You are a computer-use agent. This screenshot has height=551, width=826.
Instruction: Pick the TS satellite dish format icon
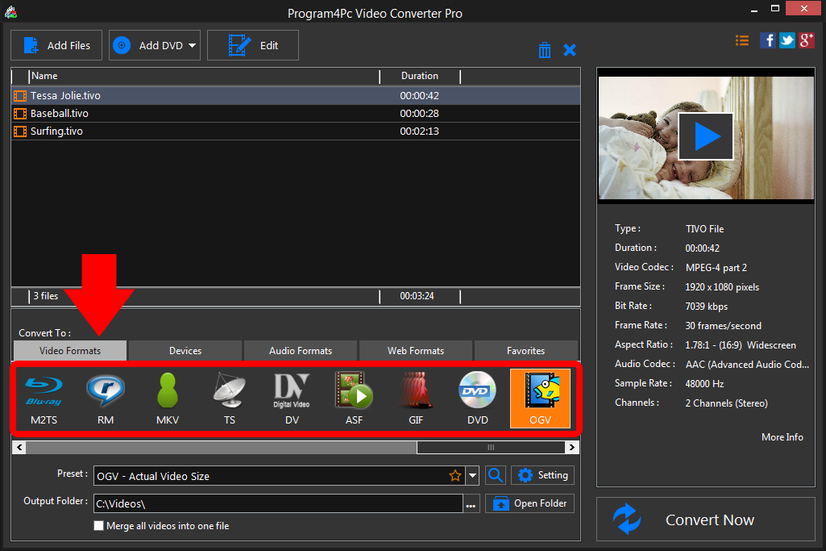[230, 398]
